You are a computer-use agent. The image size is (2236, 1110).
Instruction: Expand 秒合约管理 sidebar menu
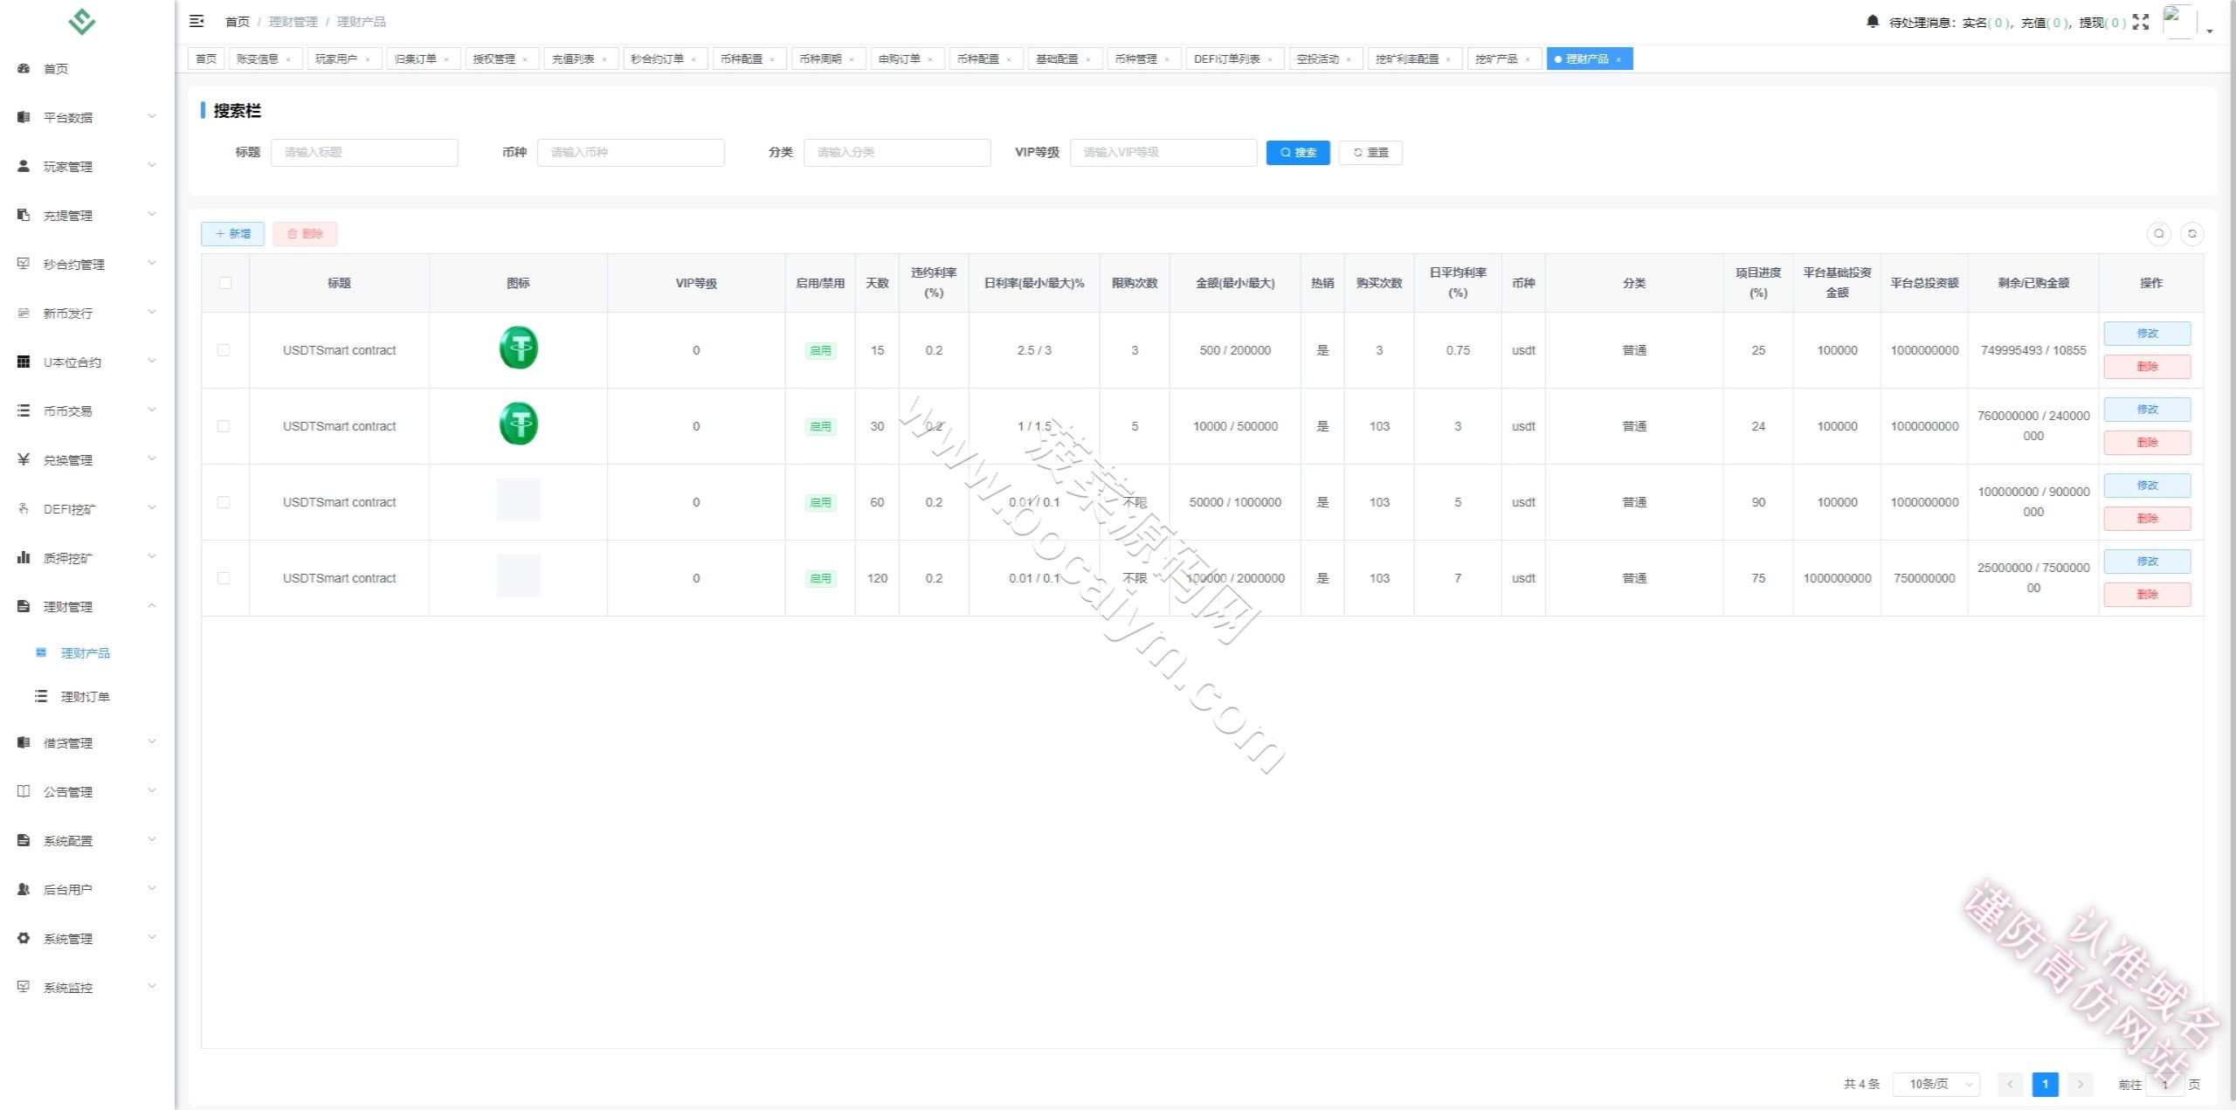pos(87,265)
